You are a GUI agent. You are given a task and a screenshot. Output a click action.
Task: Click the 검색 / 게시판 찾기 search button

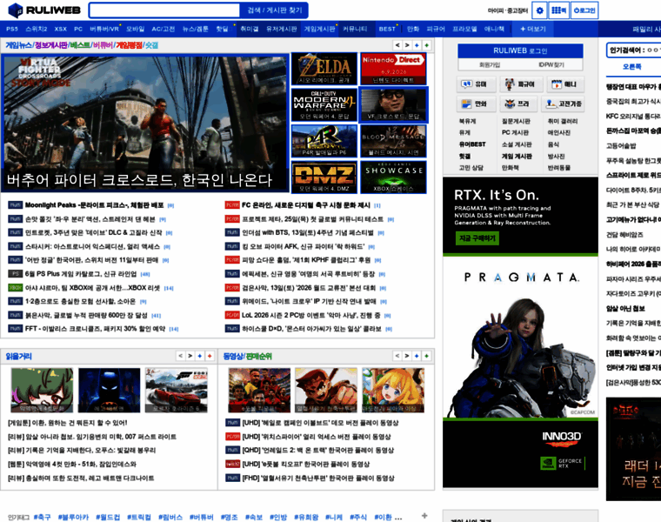pos(275,10)
